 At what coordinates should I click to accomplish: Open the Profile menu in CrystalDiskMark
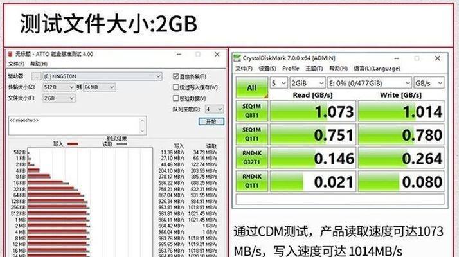coord(291,69)
